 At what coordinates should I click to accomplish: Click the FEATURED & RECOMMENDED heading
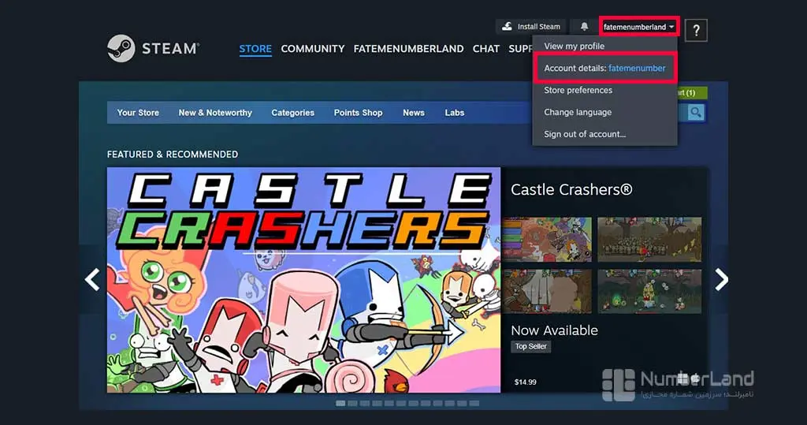pos(173,154)
